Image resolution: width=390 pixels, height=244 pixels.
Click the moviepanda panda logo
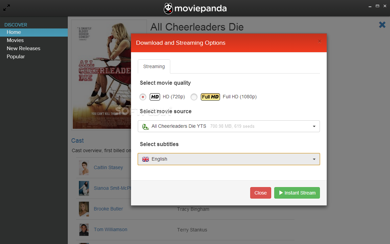pos(168,8)
